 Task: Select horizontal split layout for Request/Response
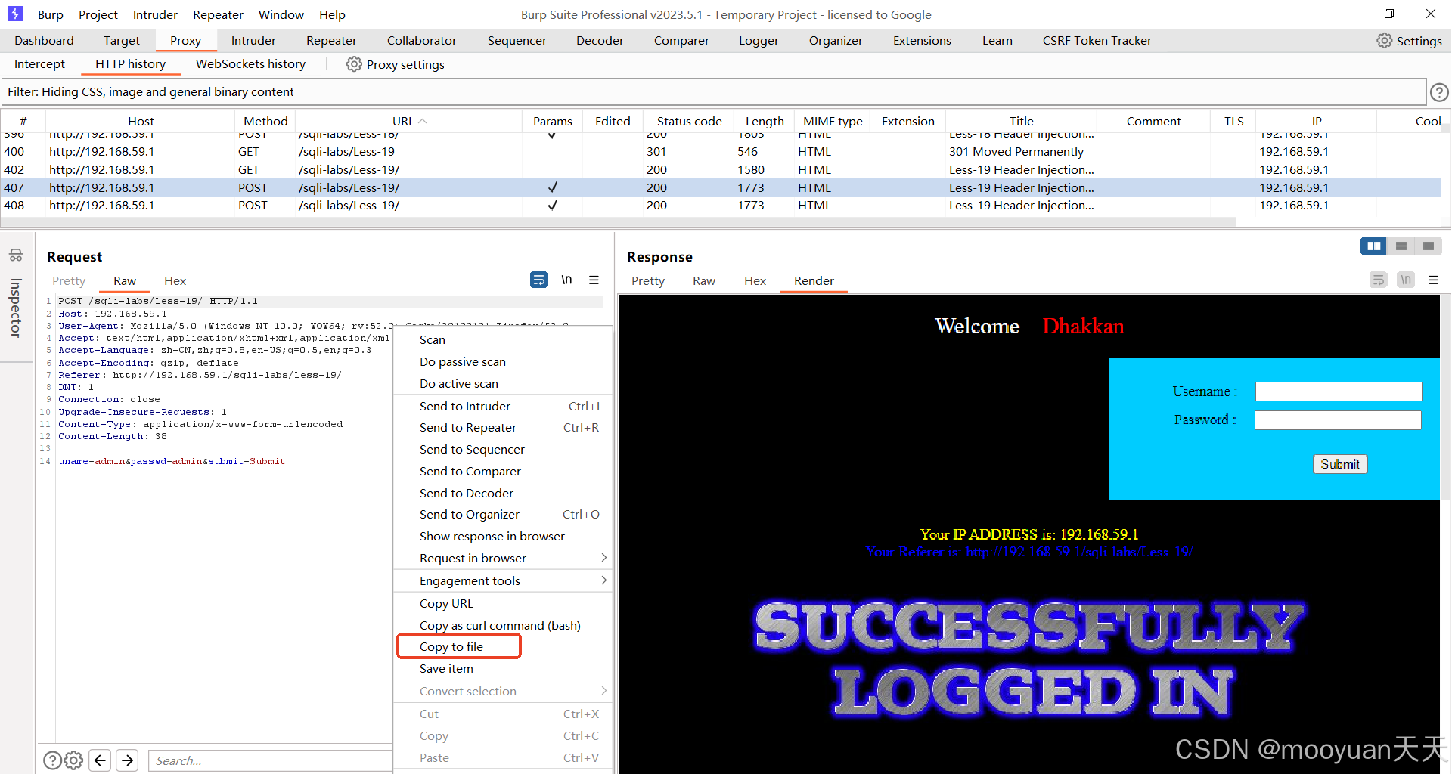coord(1403,246)
